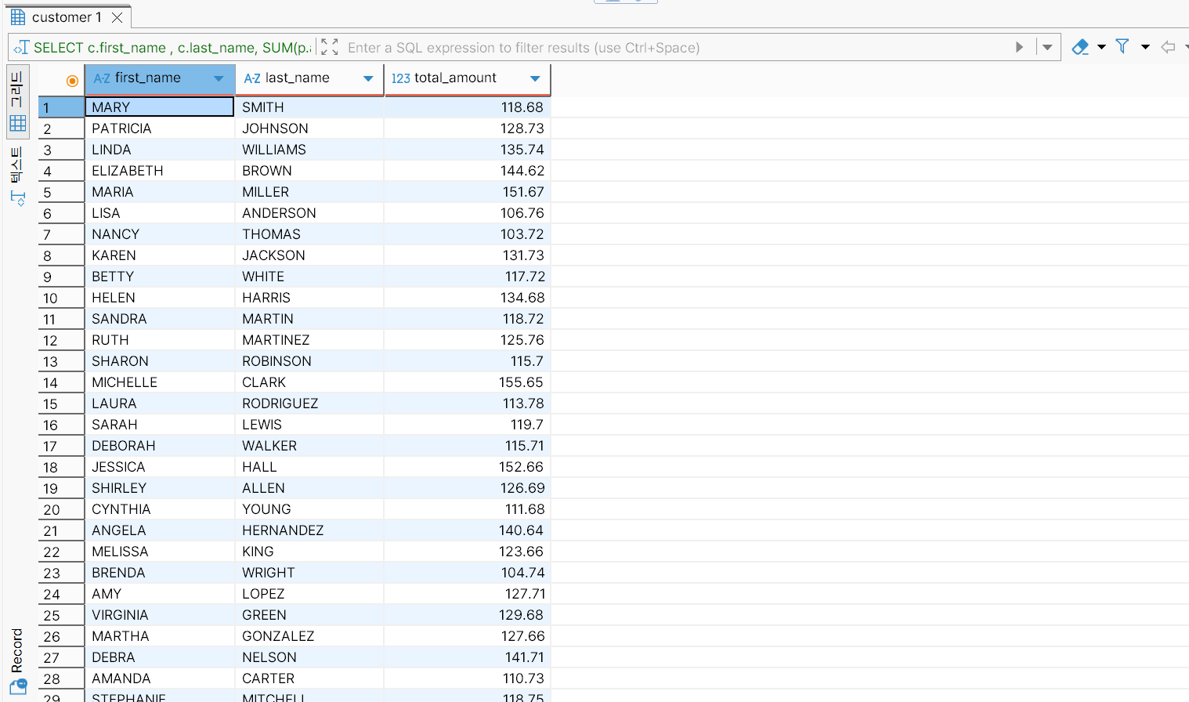
Task: Click the eraser icon to clear filters
Action: (1080, 47)
